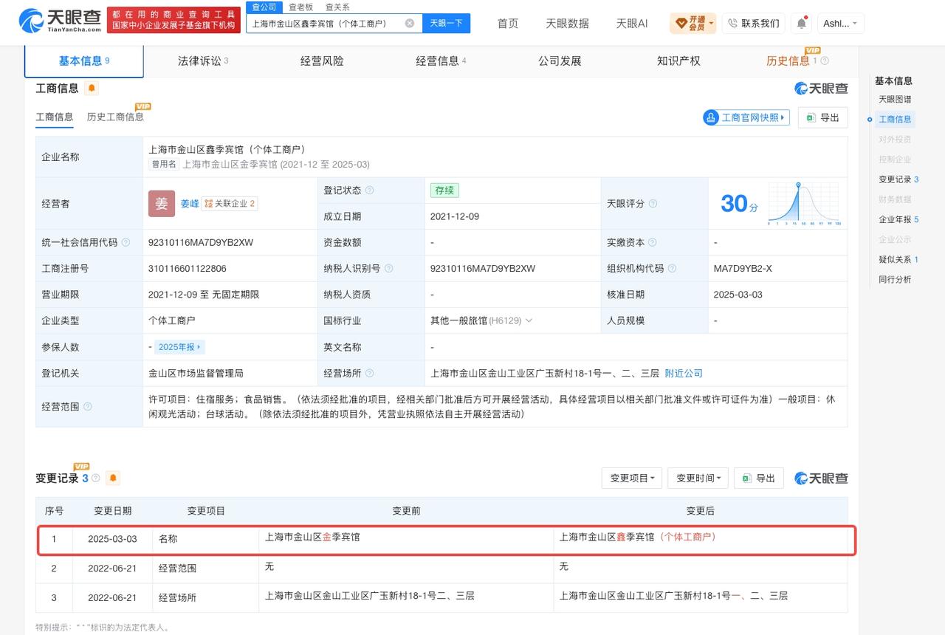Jump to 疑似关系 in the side navigation
The width and height of the screenshot is (945, 635).
(898, 259)
